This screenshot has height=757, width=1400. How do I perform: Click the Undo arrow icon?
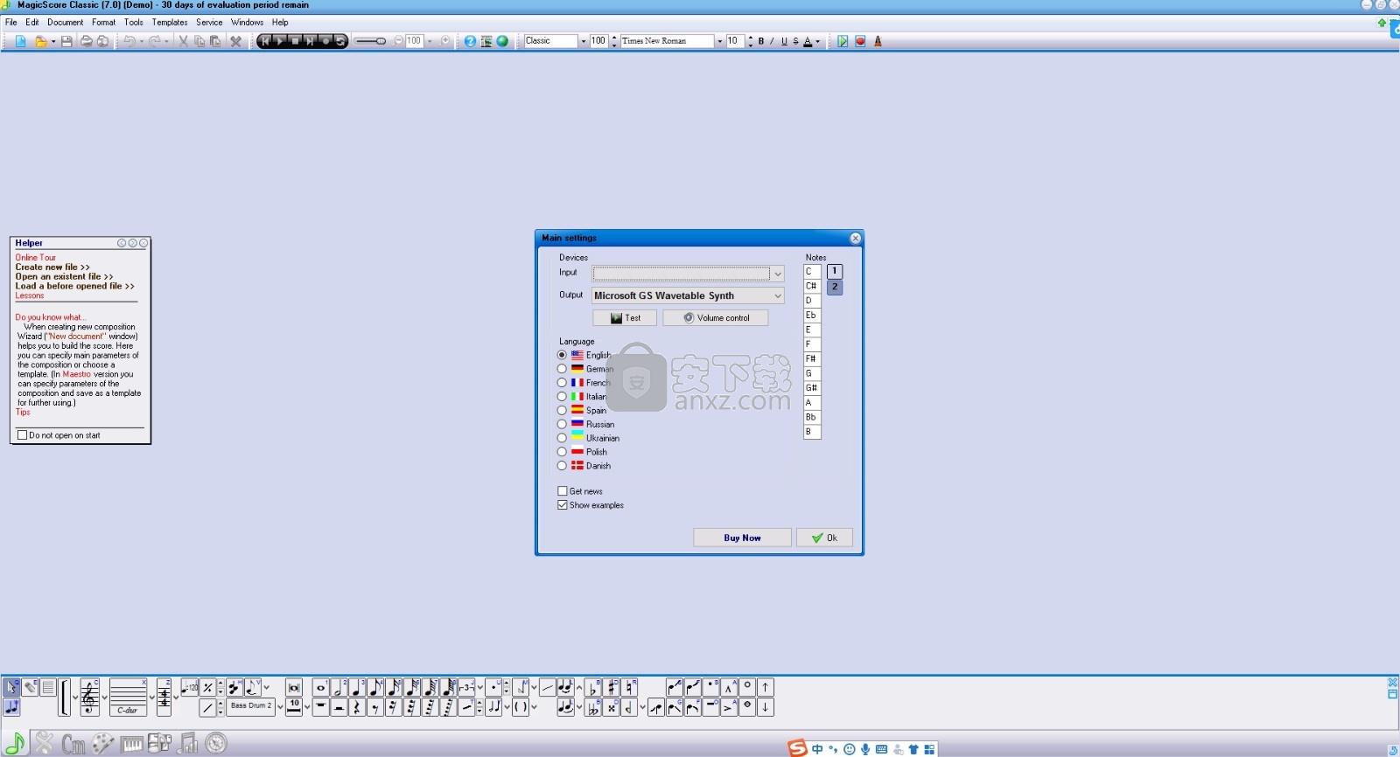coord(129,41)
